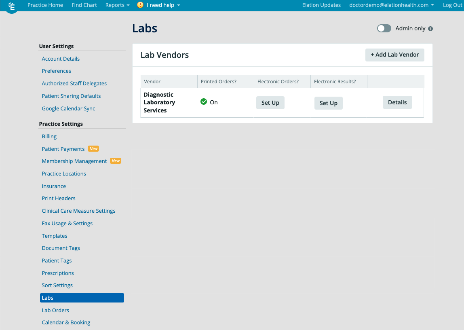This screenshot has width=464, height=330.
Task: Click Set Up under Electronic Orders
Action: coord(270,103)
